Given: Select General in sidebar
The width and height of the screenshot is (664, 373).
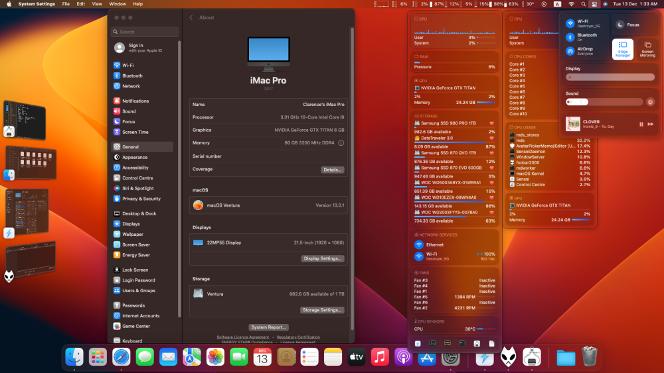Looking at the screenshot, I should pos(142,147).
